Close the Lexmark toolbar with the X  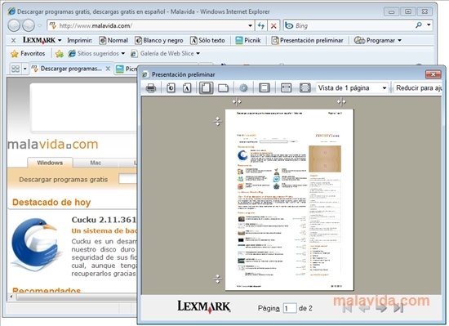13,40
